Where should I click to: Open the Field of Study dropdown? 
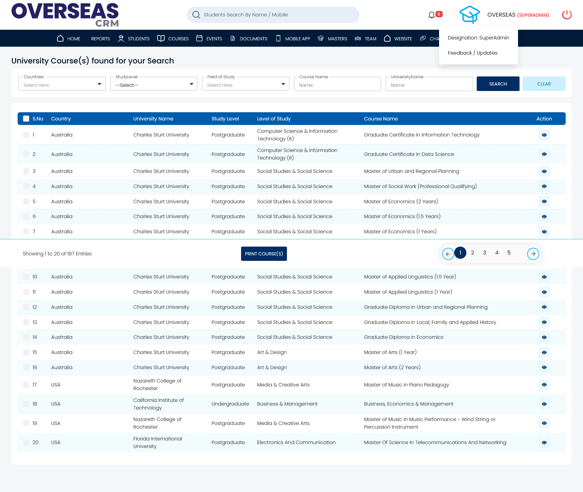(x=245, y=84)
